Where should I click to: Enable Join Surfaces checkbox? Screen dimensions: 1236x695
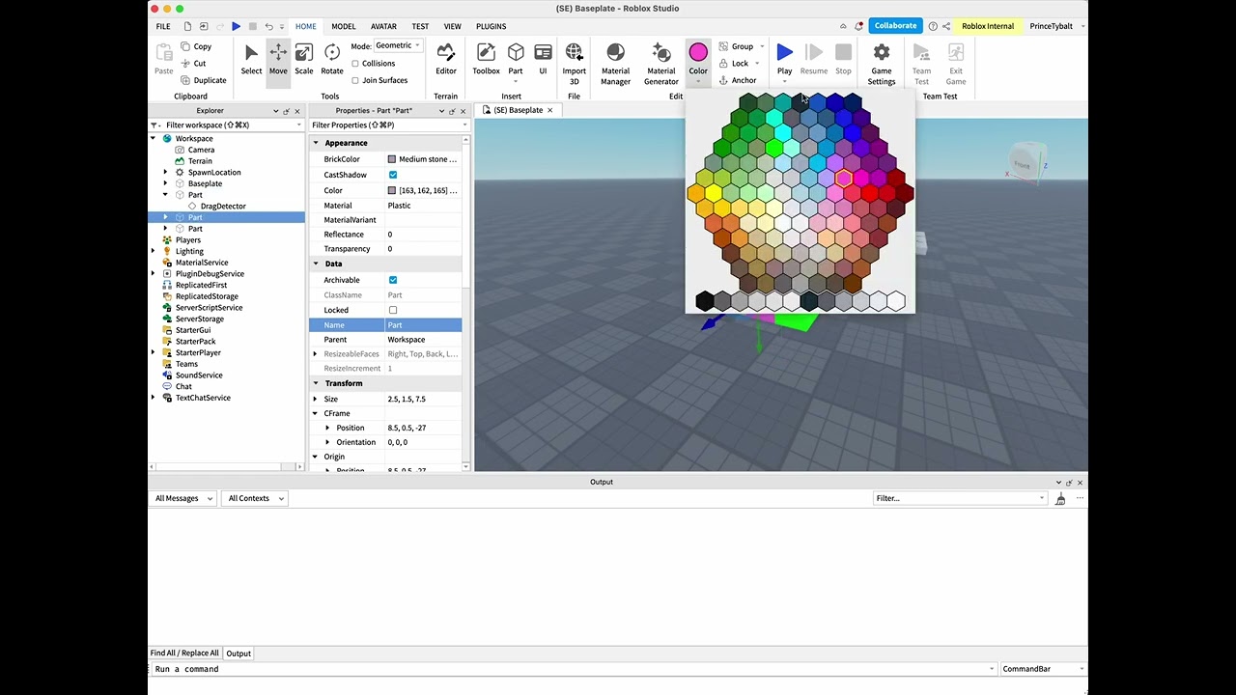pyautogui.click(x=355, y=80)
